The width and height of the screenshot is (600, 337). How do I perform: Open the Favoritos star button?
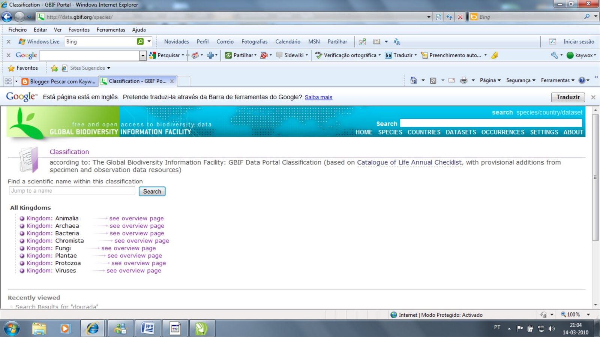point(23,68)
